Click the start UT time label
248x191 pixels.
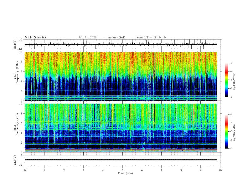(151, 37)
